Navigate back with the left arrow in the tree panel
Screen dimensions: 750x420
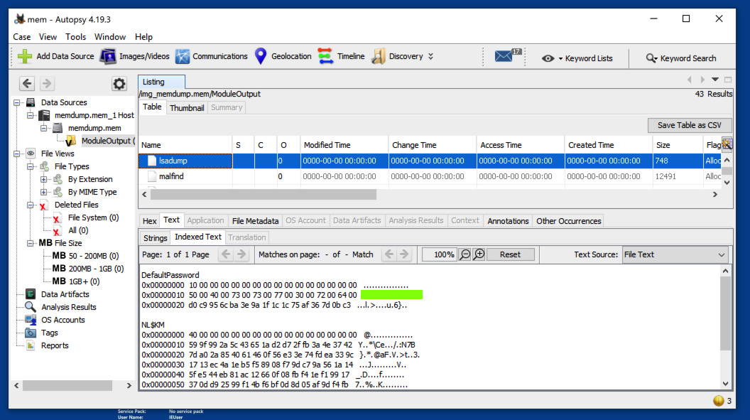click(x=27, y=84)
